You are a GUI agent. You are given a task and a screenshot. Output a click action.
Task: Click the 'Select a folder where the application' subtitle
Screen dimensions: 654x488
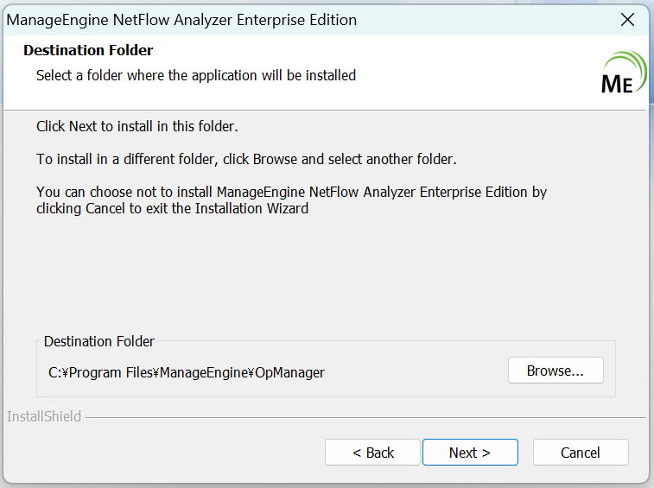[196, 75]
